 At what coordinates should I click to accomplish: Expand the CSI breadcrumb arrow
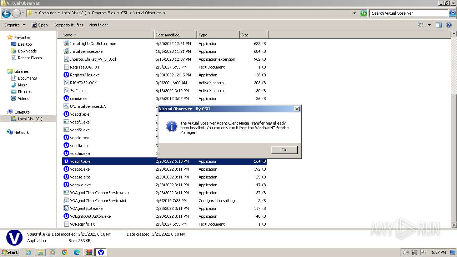pyautogui.click(x=130, y=13)
